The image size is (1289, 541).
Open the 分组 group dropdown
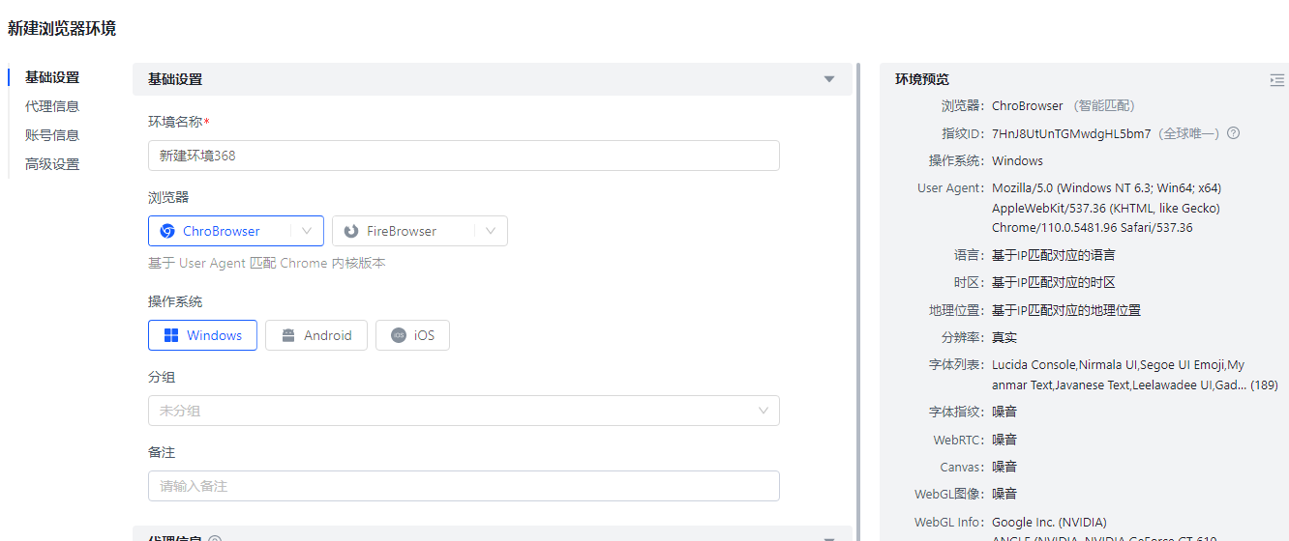pos(464,411)
